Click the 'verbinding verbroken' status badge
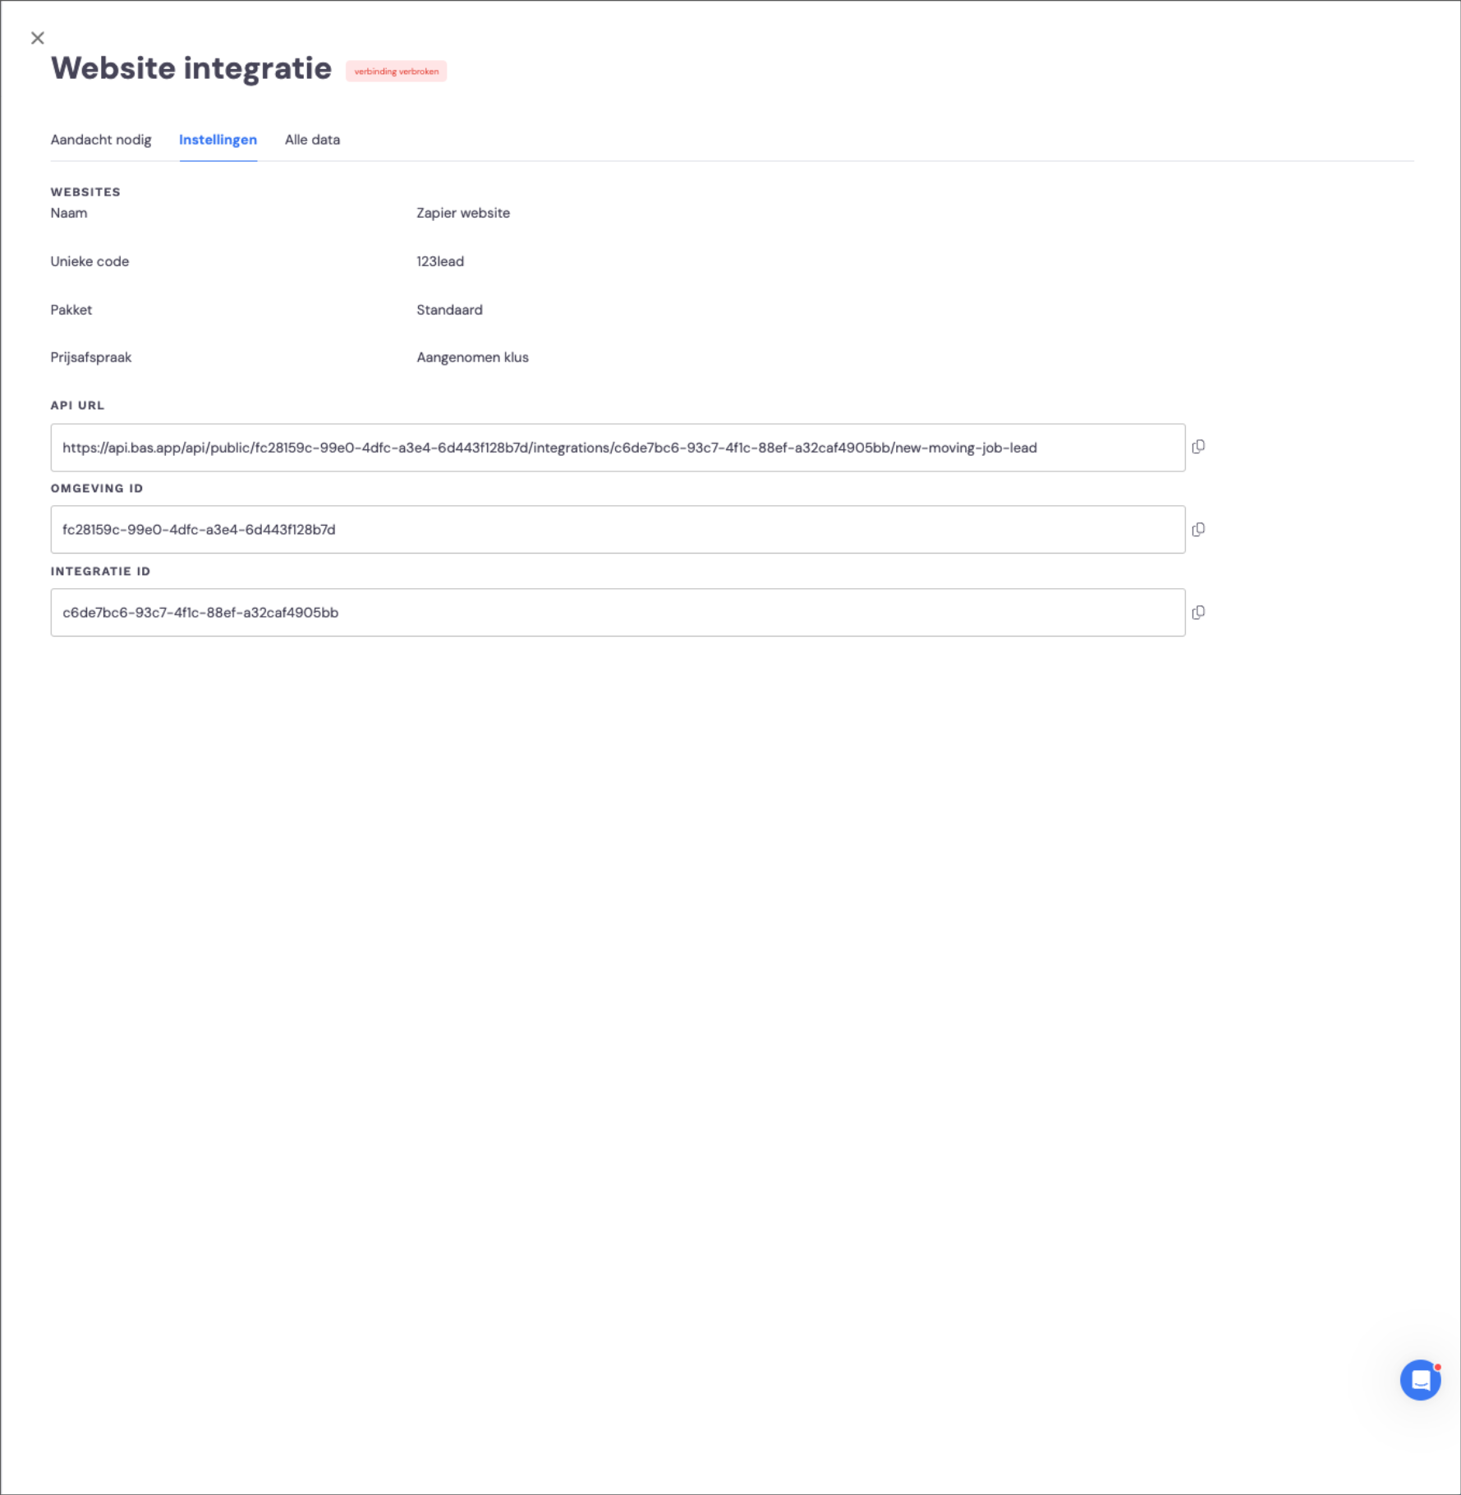This screenshot has width=1461, height=1495. (x=396, y=71)
